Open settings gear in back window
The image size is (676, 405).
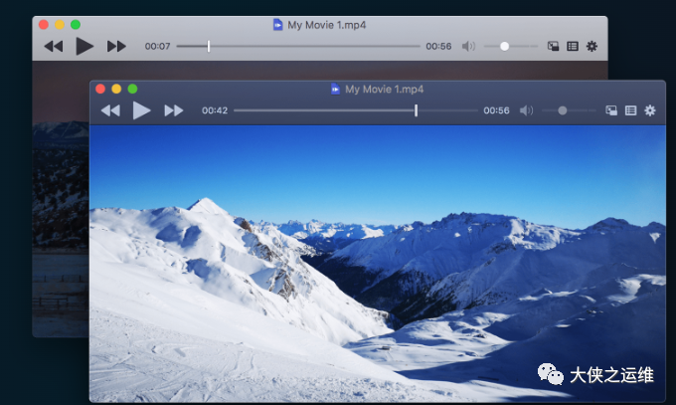pyautogui.click(x=591, y=46)
